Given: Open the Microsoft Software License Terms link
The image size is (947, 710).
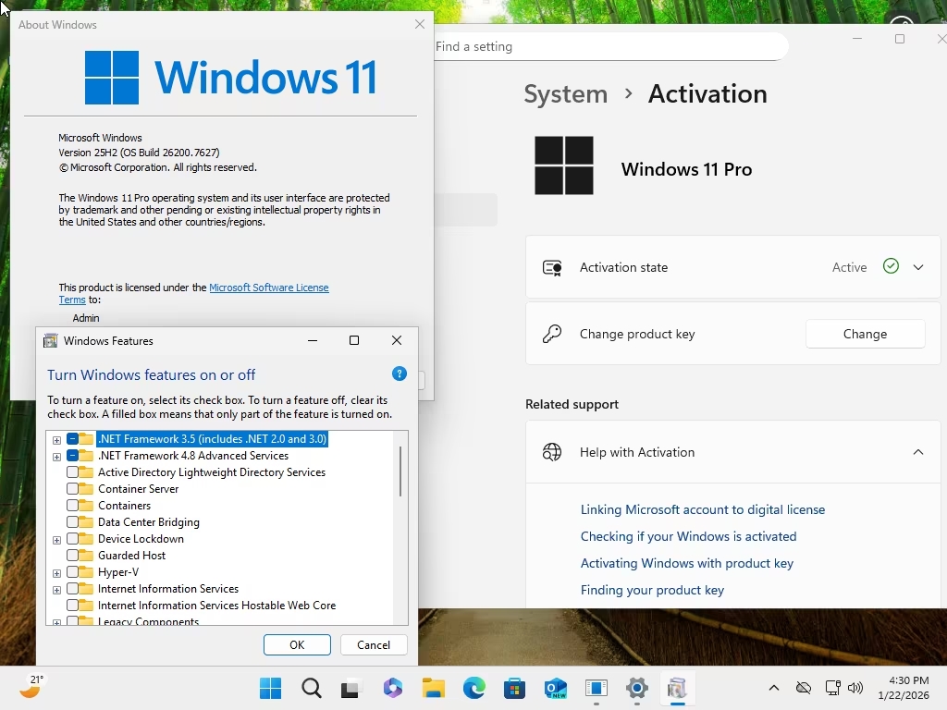Looking at the screenshot, I should tap(268, 288).
